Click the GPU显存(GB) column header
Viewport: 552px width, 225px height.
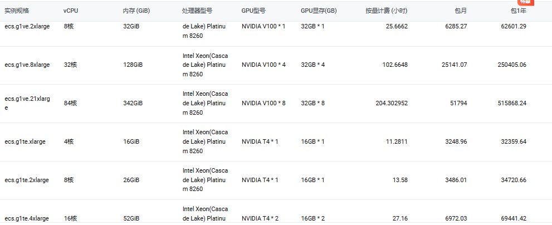click(x=319, y=11)
